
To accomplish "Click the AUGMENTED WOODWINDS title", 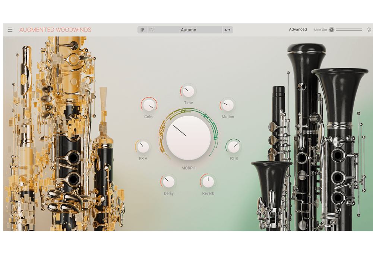I will point(55,29).
